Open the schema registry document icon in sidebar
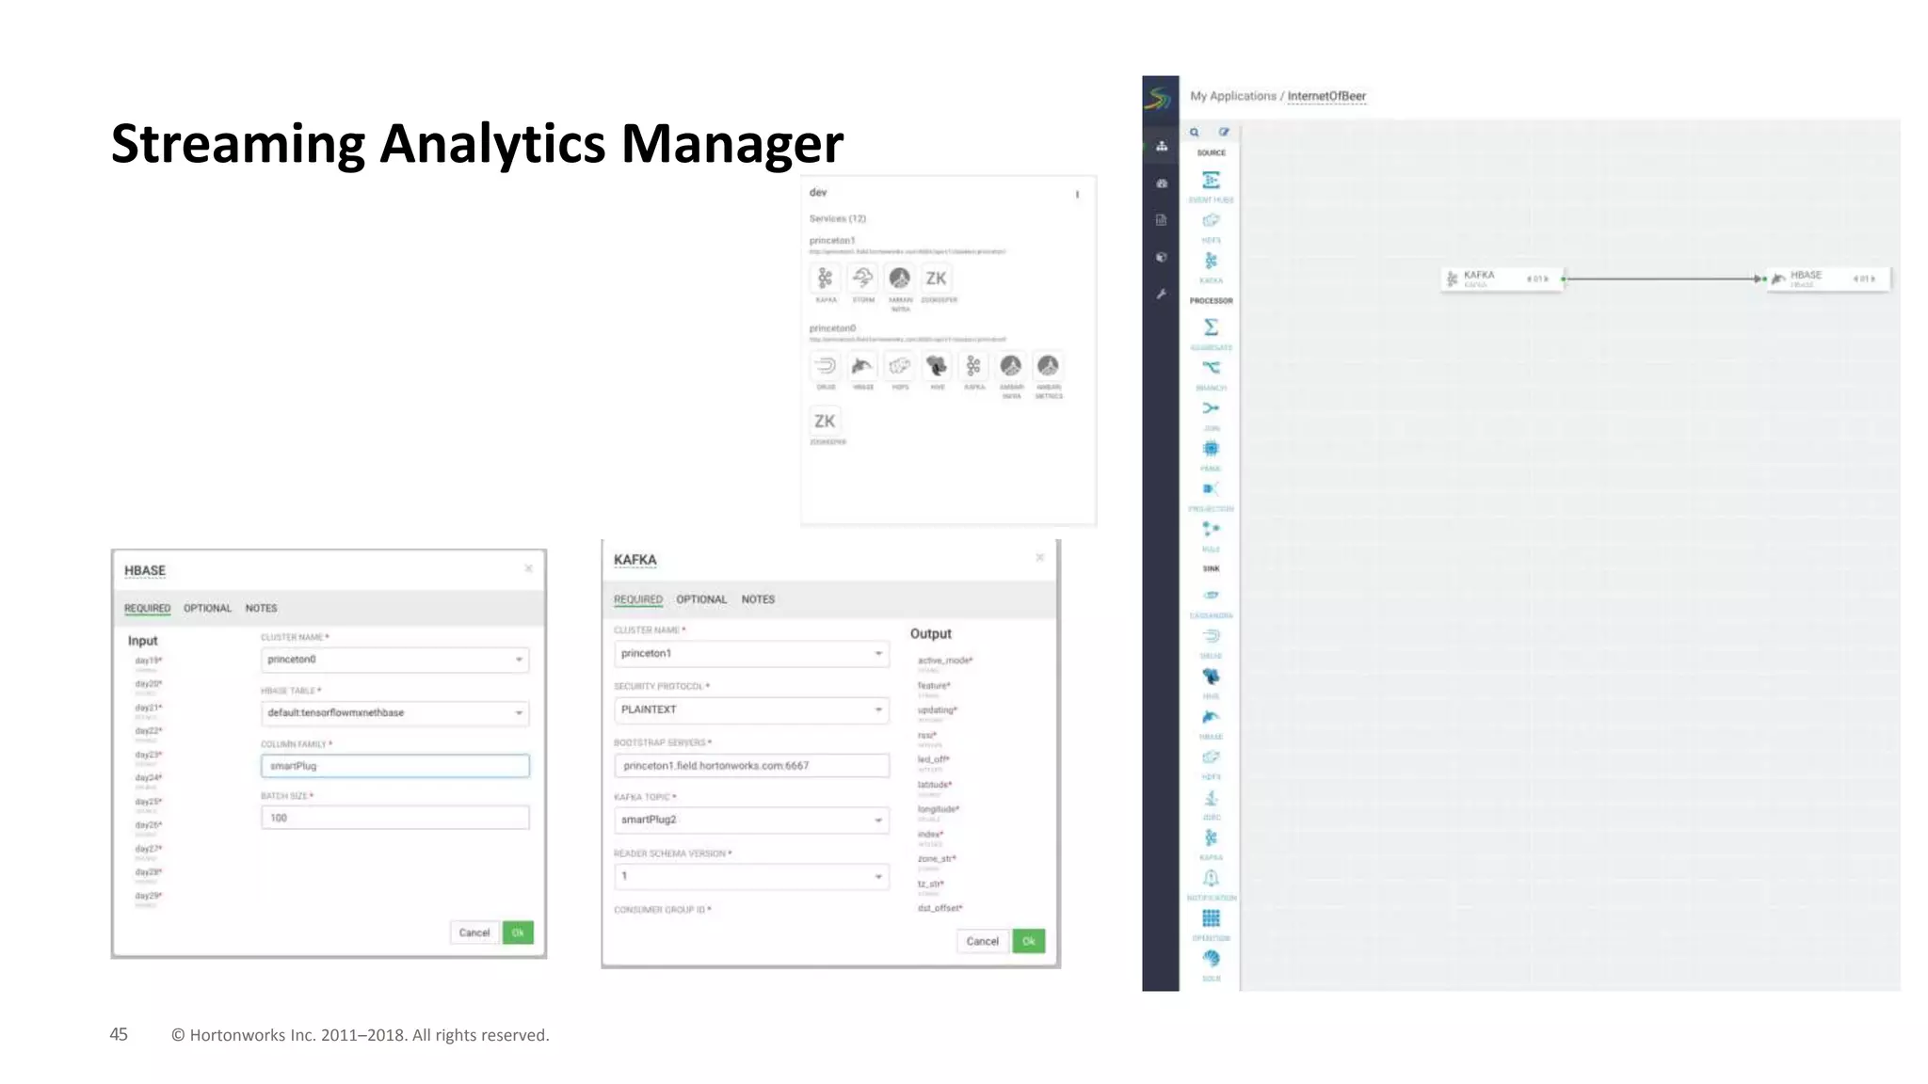Image resolution: width=1928 pixels, height=1084 pixels. (x=1162, y=220)
